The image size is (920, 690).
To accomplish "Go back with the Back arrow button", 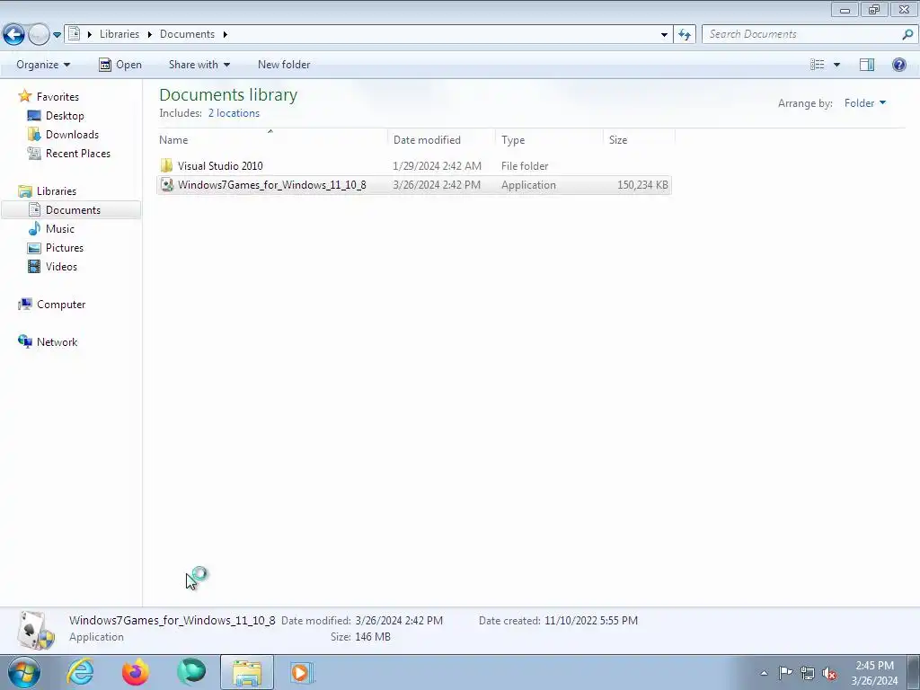I will pyautogui.click(x=14, y=35).
